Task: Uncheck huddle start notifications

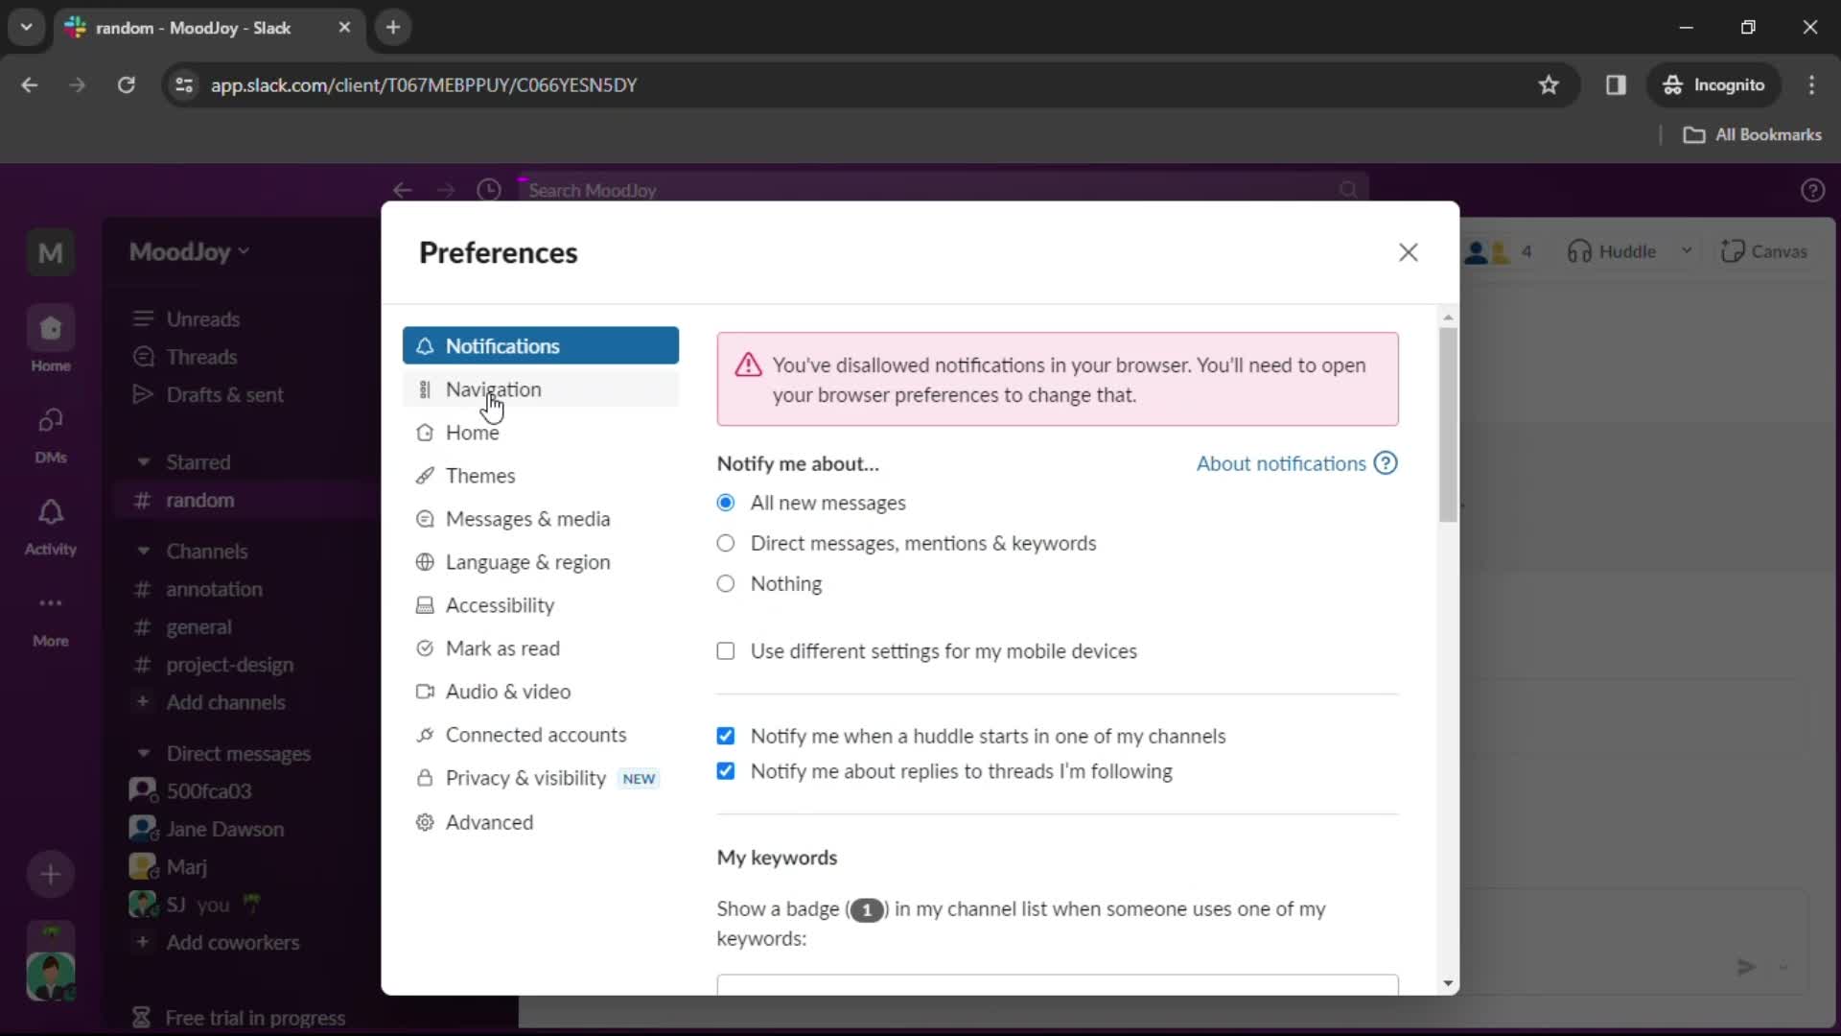Action: click(x=726, y=736)
